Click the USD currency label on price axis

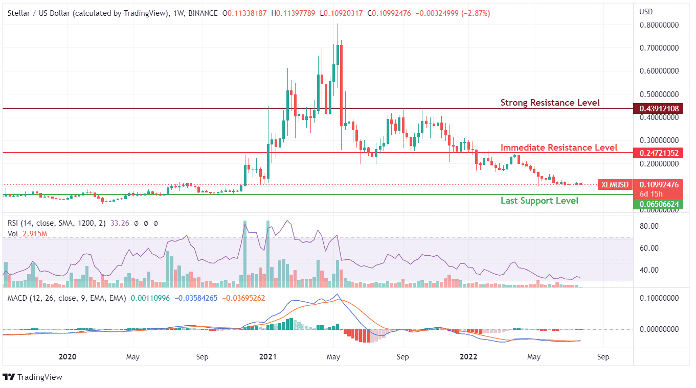point(646,12)
